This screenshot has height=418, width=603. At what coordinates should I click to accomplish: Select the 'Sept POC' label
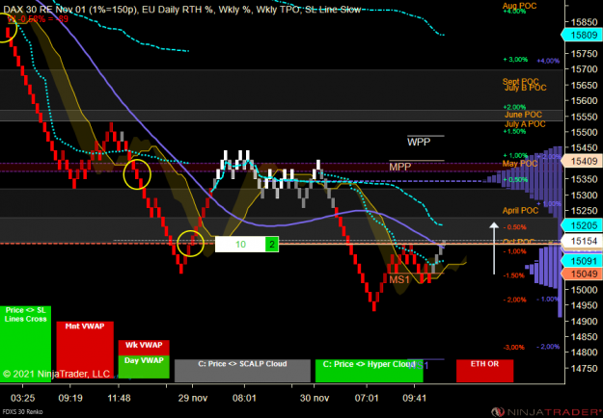[x=520, y=81]
